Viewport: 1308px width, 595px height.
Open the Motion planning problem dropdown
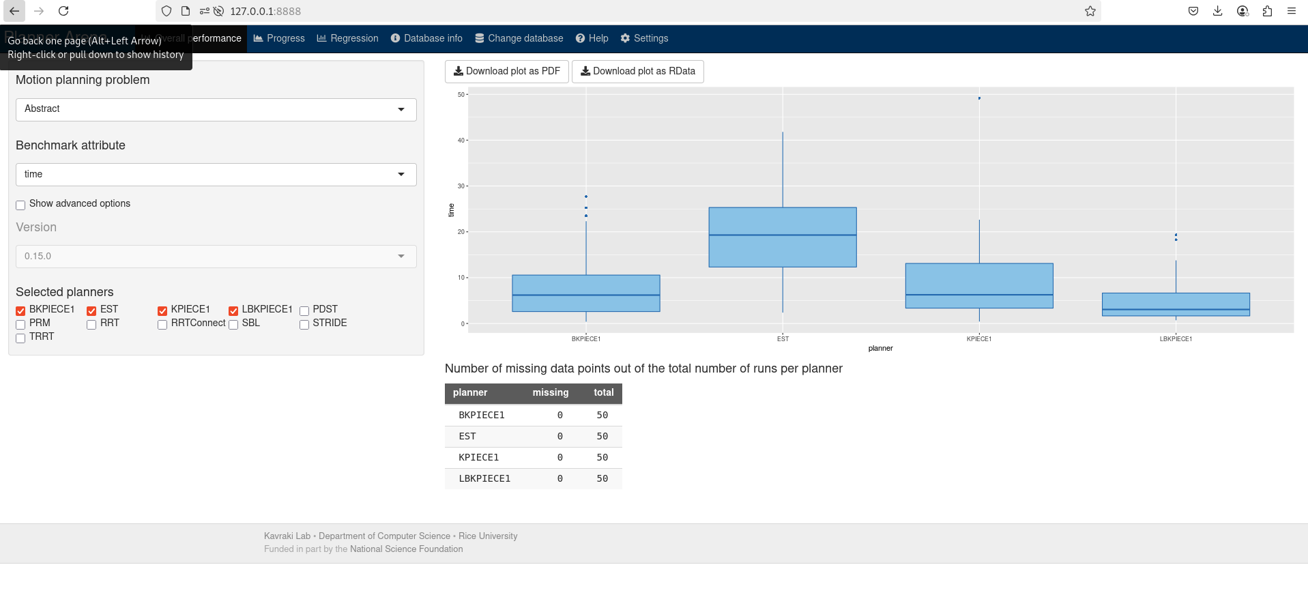pyautogui.click(x=216, y=109)
